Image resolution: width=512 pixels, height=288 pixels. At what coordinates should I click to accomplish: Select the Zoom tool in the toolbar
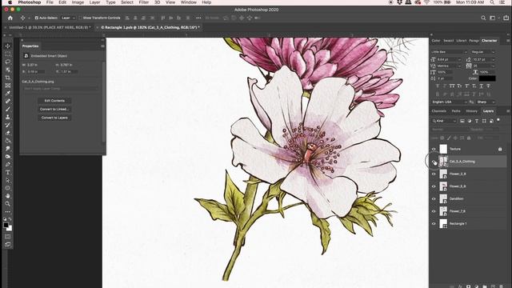7,204
